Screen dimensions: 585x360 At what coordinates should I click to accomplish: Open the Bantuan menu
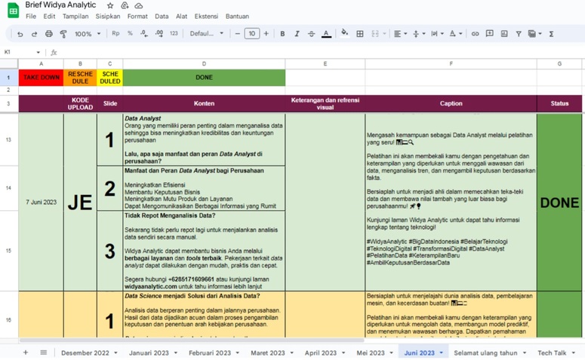click(237, 17)
